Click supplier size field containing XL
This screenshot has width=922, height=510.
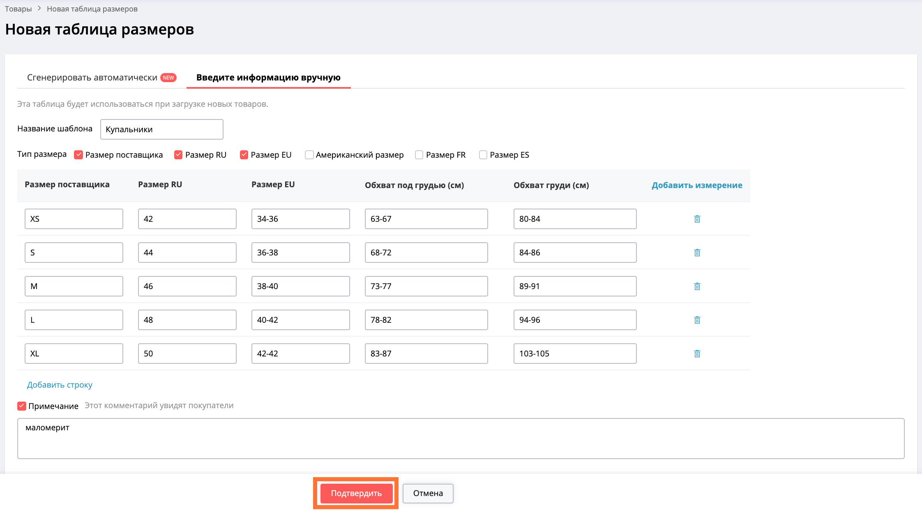click(74, 354)
